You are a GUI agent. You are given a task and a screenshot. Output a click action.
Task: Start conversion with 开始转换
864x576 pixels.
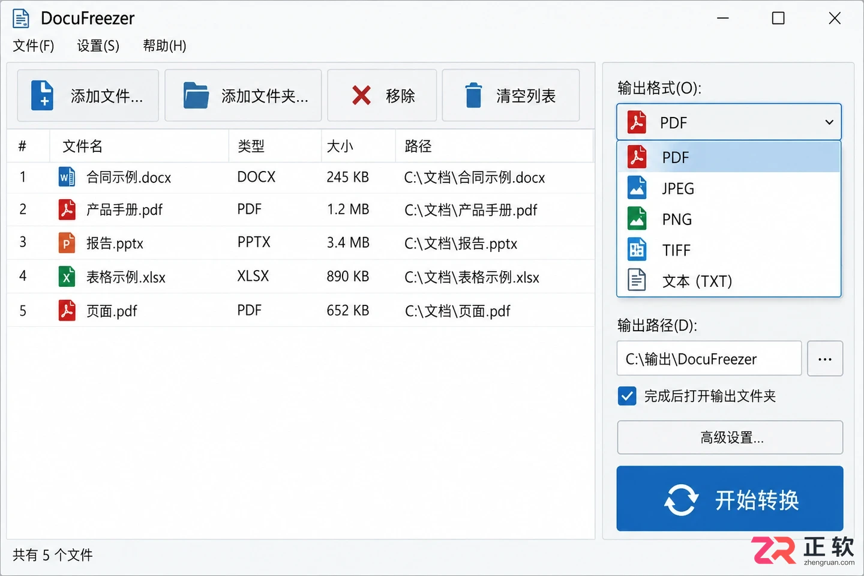click(x=730, y=499)
